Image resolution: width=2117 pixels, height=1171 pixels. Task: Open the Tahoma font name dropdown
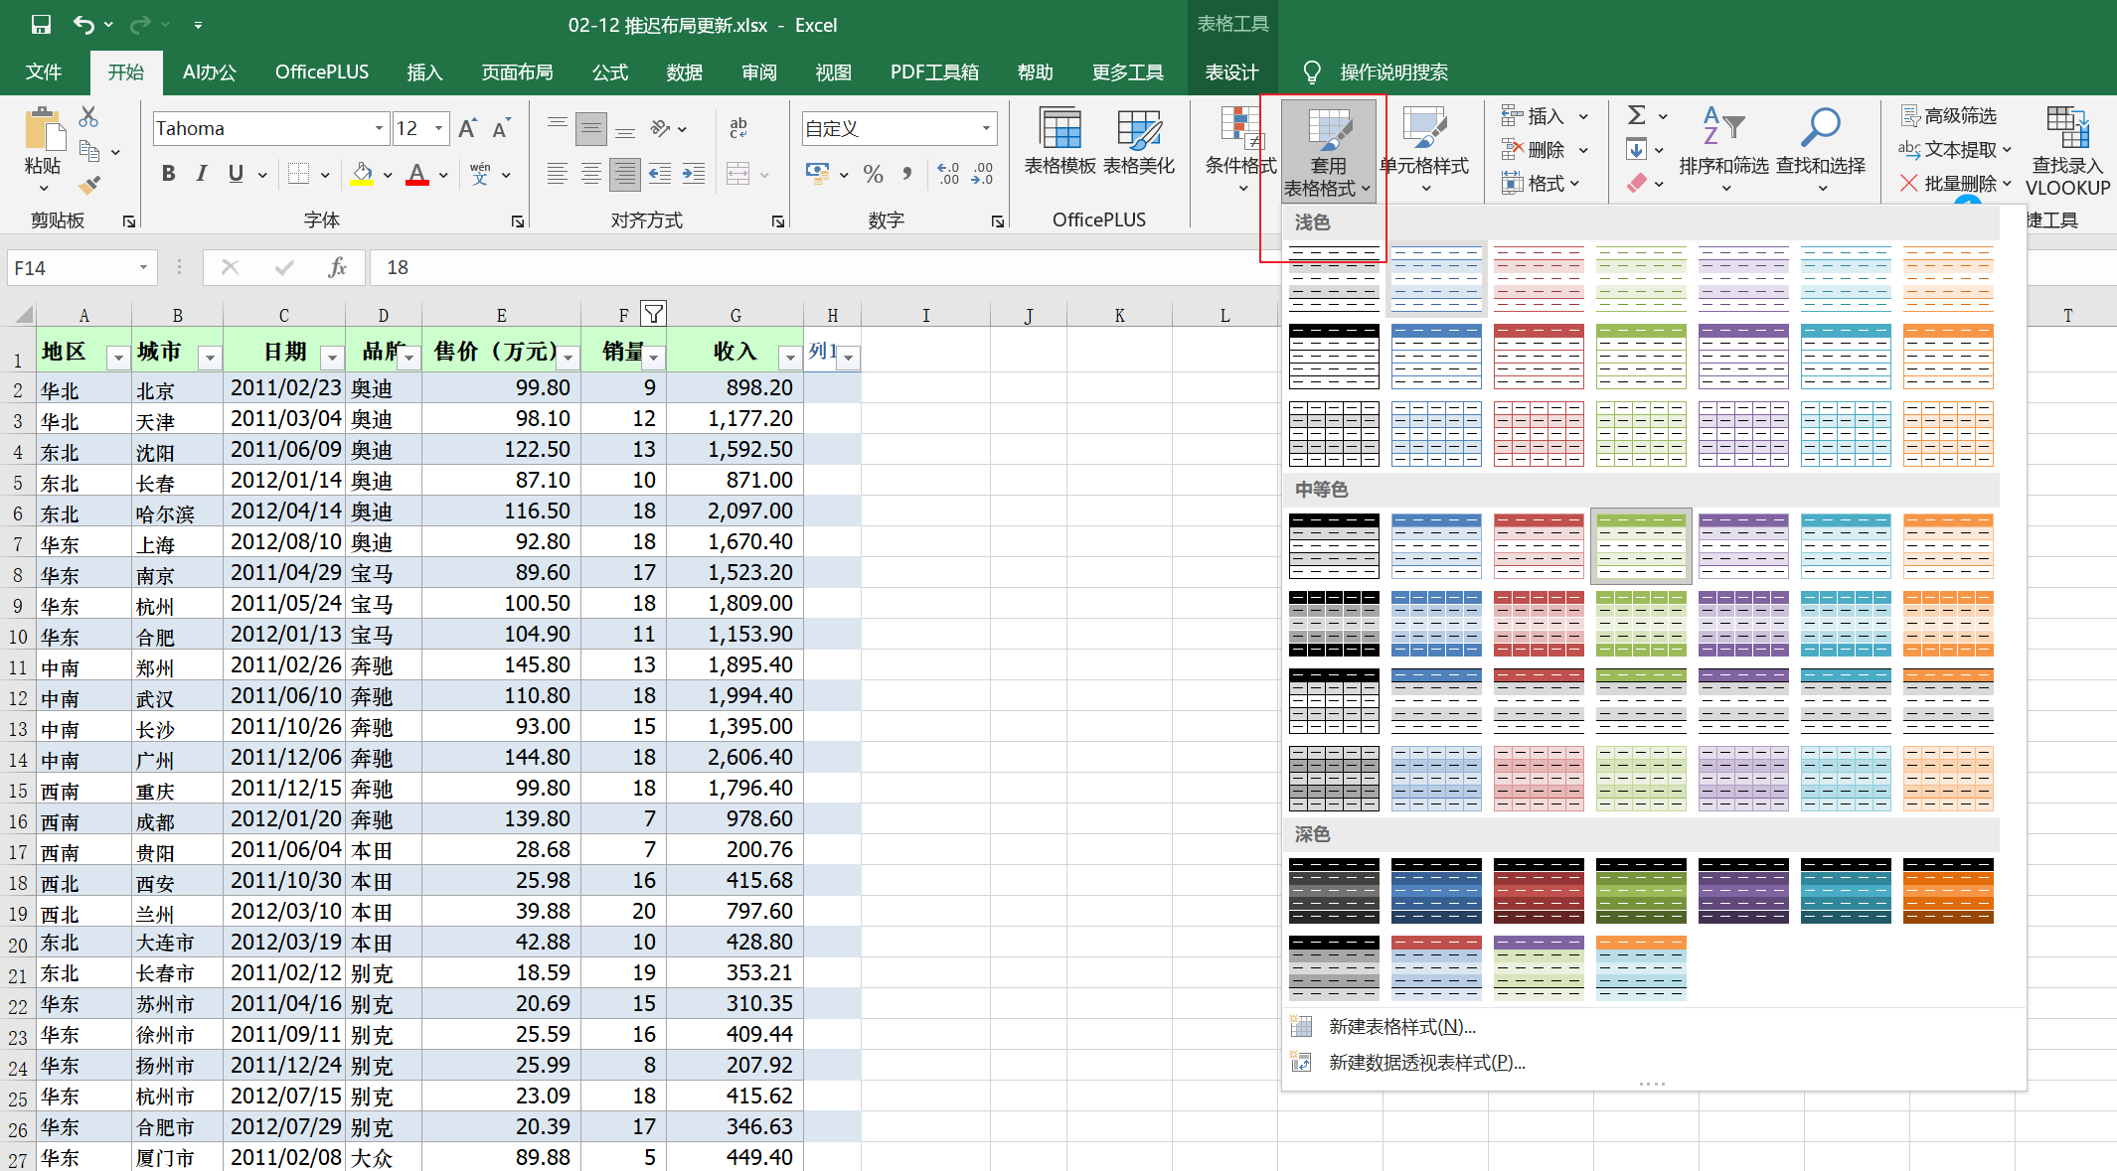point(379,128)
